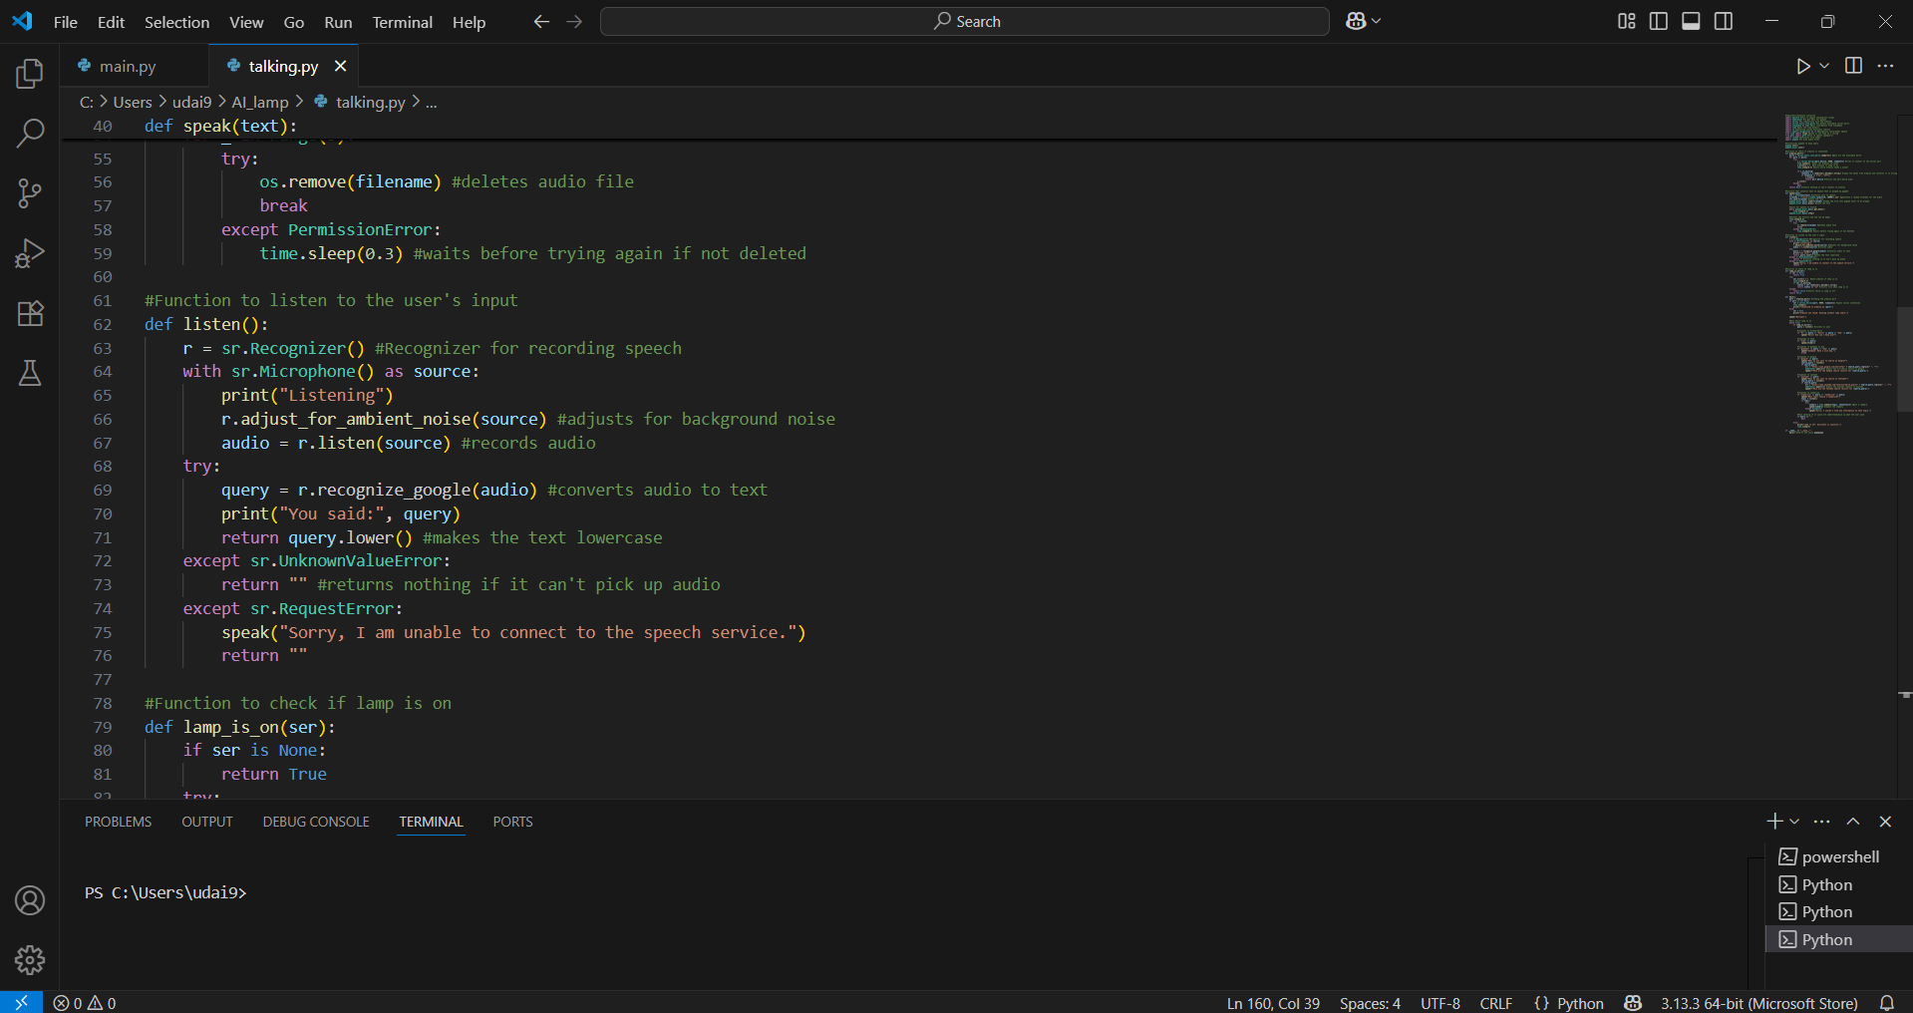This screenshot has width=1913, height=1013.
Task: Open the Copilot dropdown chevron in title bar
Action: point(1377,21)
